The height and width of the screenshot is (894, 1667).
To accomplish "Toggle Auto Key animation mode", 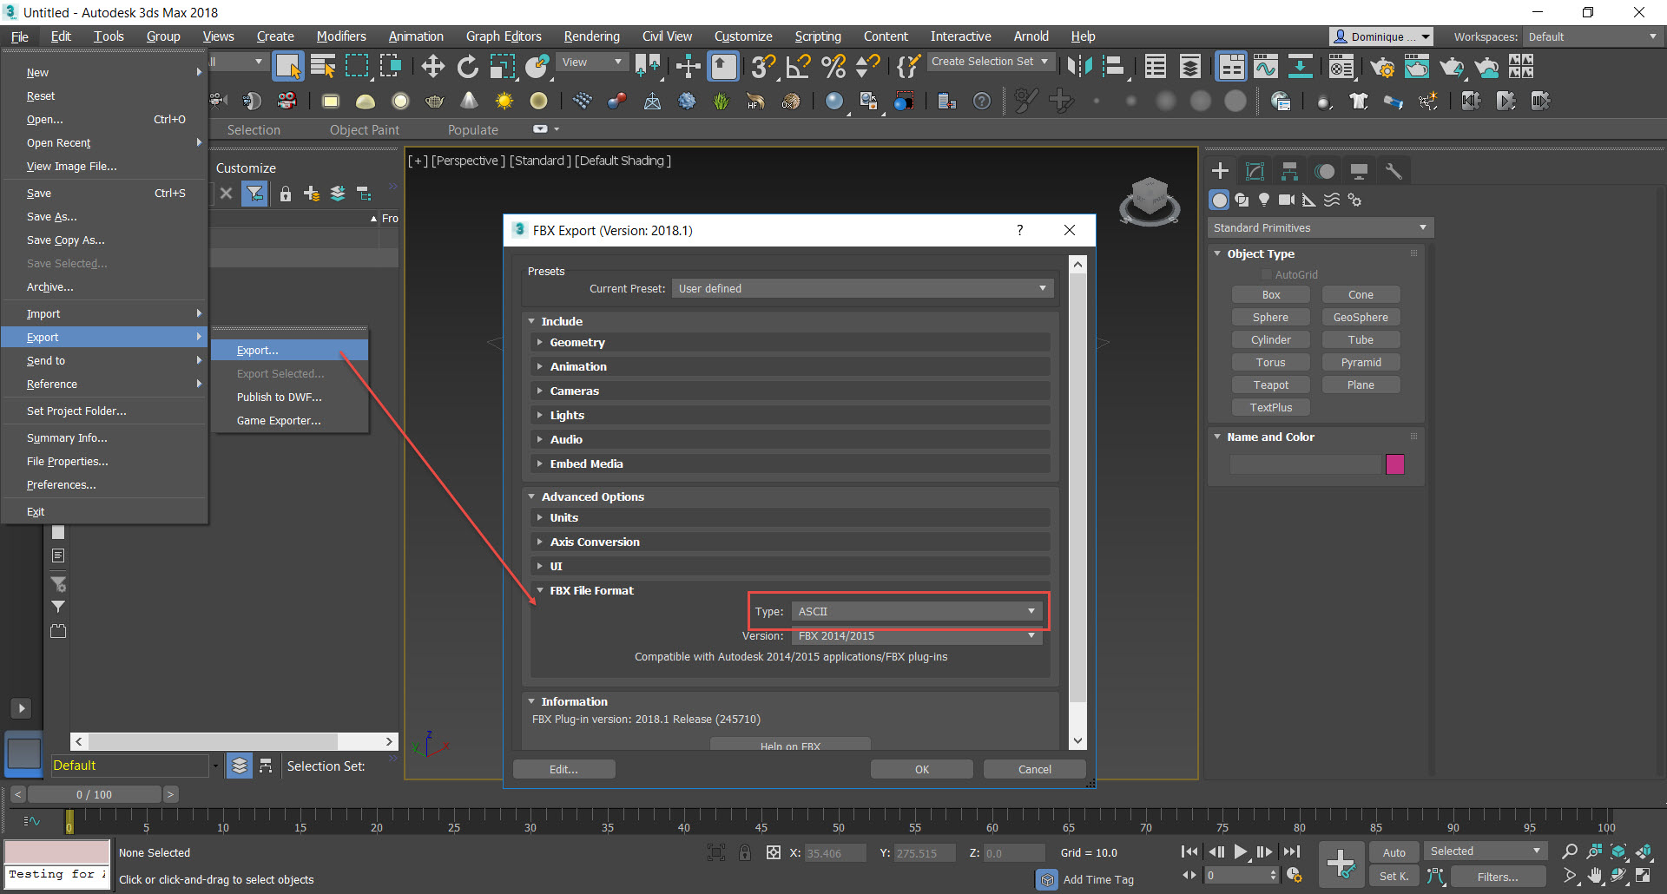I will [1394, 851].
